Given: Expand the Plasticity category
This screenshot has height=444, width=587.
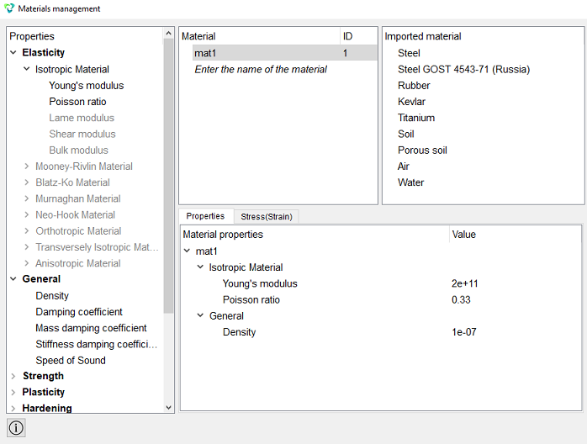Looking at the screenshot, I should click(13, 393).
